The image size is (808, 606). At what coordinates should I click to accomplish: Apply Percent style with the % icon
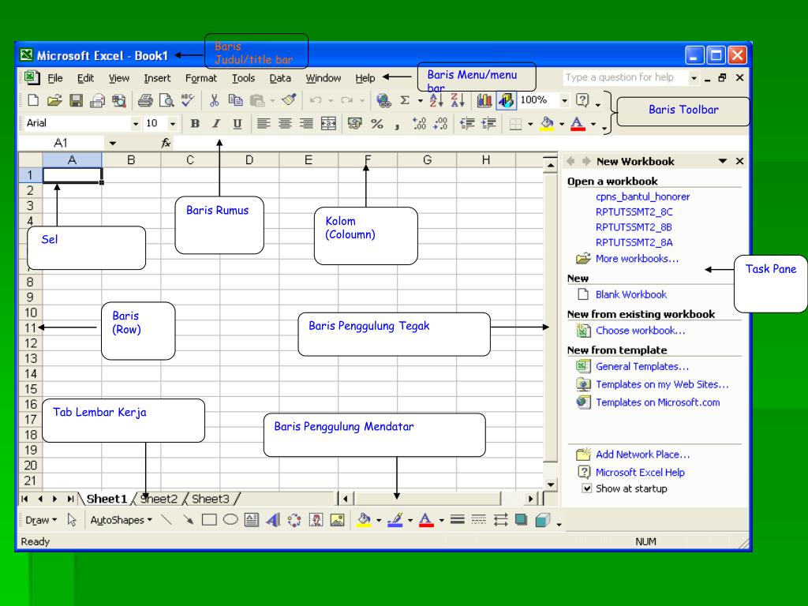376,123
